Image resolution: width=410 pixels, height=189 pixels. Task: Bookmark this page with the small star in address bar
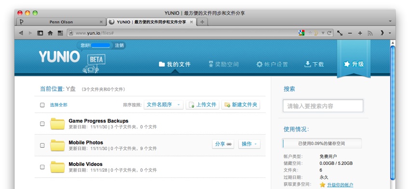coord(310,33)
